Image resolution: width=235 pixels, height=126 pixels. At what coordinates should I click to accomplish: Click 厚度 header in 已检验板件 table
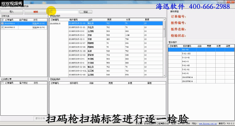(149, 83)
